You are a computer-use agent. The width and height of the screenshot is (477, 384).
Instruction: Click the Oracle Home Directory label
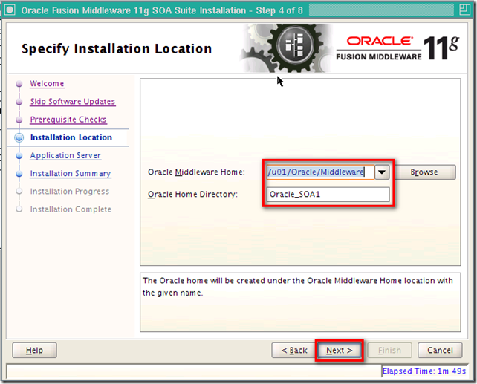coord(192,195)
